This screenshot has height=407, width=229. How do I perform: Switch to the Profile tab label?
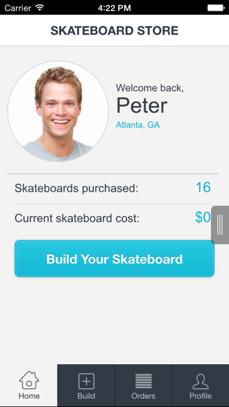tap(200, 396)
